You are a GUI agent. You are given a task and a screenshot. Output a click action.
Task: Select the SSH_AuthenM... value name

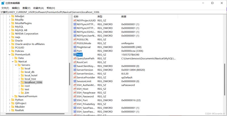pyautogui.click(x=86, y=85)
